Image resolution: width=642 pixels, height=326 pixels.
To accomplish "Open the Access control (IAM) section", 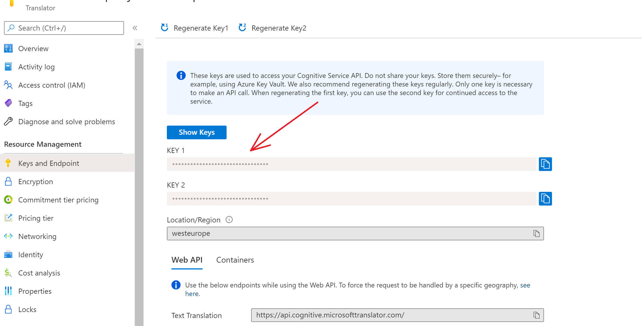I will [x=52, y=85].
